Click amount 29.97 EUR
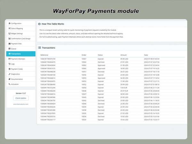This screenshot has width=192, height=144. pyautogui.click(x=124, y=91)
